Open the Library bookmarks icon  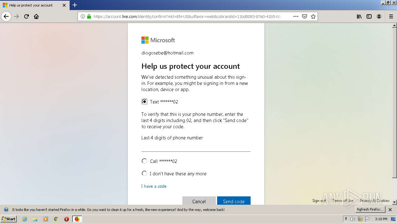click(x=359, y=16)
